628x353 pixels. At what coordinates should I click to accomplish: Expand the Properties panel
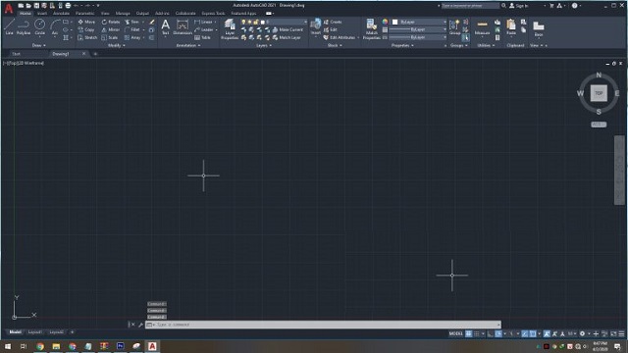(x=402, y=46)
